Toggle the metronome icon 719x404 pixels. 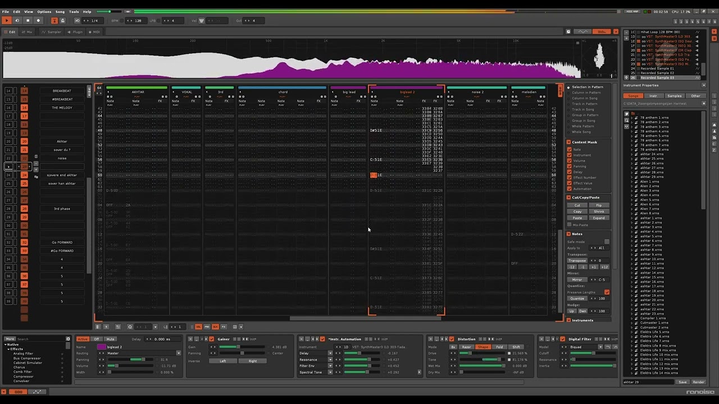tap(62, 21)
